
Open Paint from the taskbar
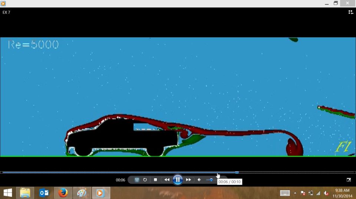tap(82, 193)
